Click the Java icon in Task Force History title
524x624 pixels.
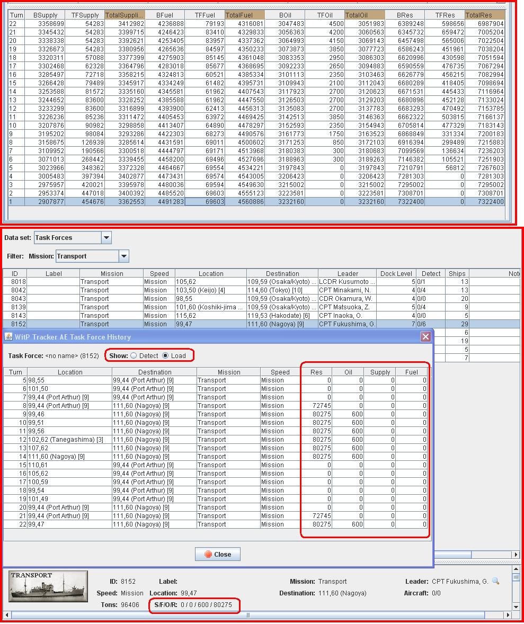pyautogui.click(x=9, y=337)
